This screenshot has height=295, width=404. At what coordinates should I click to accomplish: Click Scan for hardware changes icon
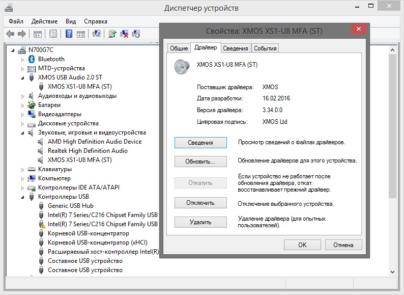coord(97,34)
